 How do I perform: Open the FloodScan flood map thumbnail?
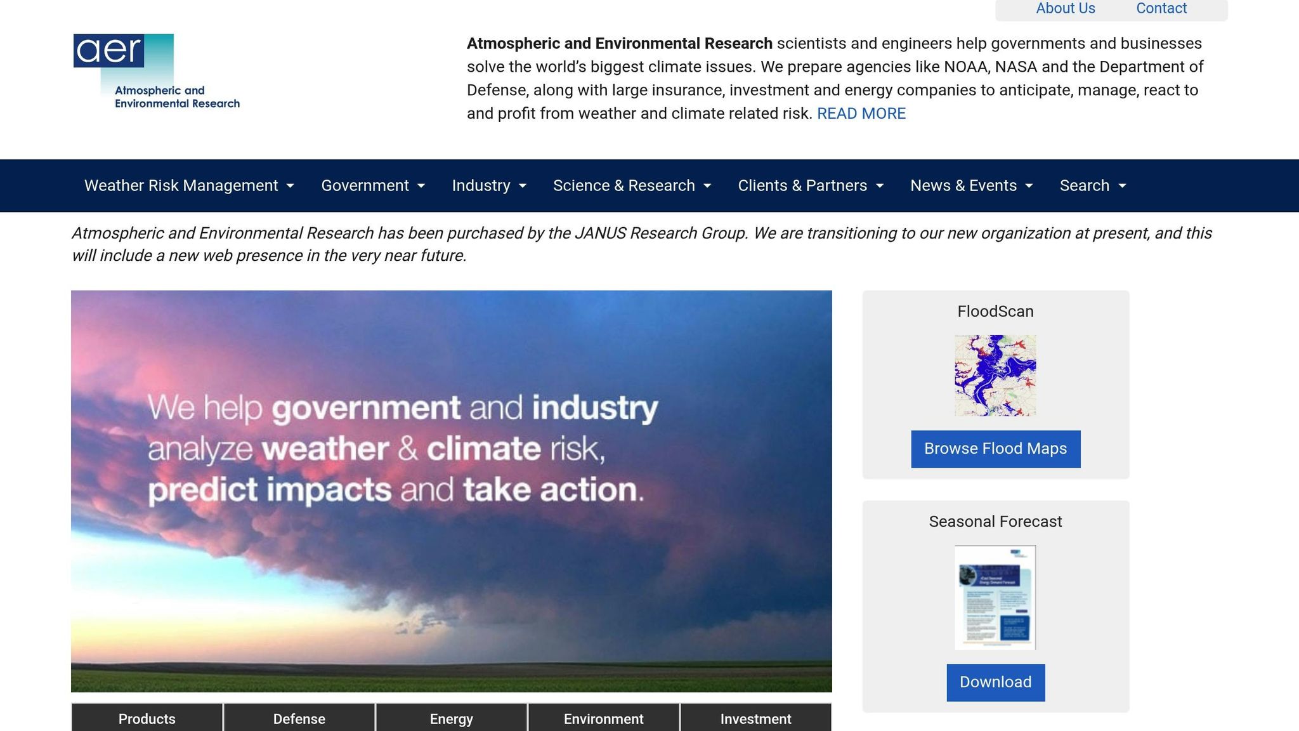point(995,376)
